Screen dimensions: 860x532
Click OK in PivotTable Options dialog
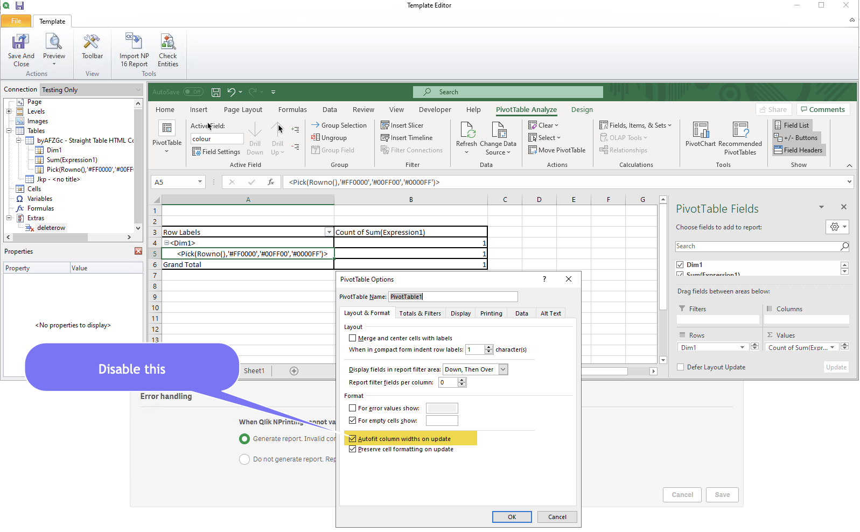[x=512, y=517]
